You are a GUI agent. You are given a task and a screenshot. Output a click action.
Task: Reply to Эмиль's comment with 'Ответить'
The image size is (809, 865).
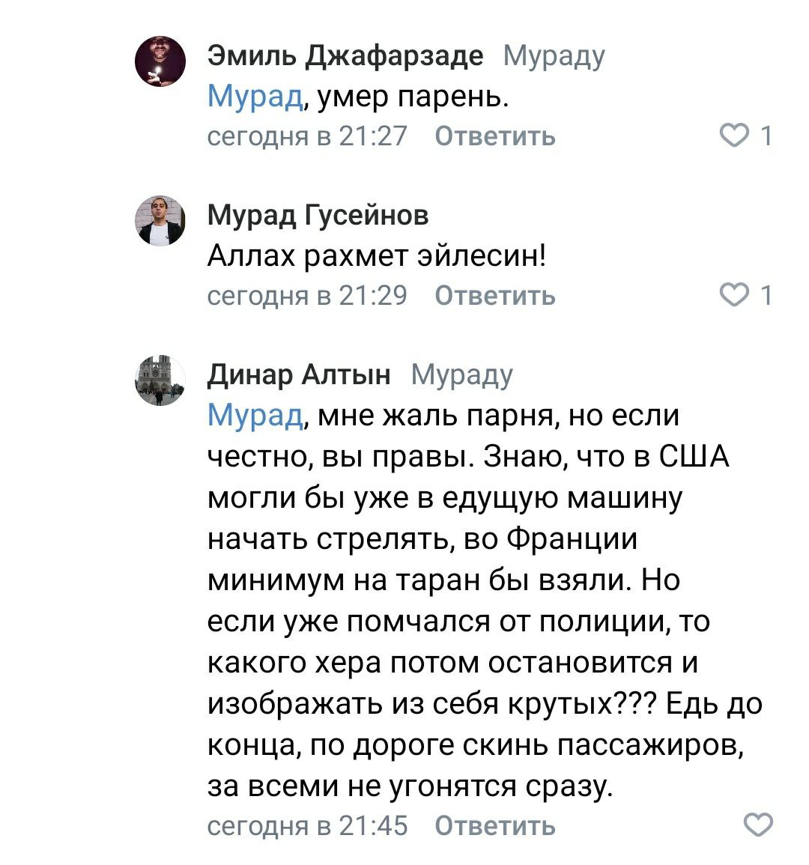tap(495, 136)
